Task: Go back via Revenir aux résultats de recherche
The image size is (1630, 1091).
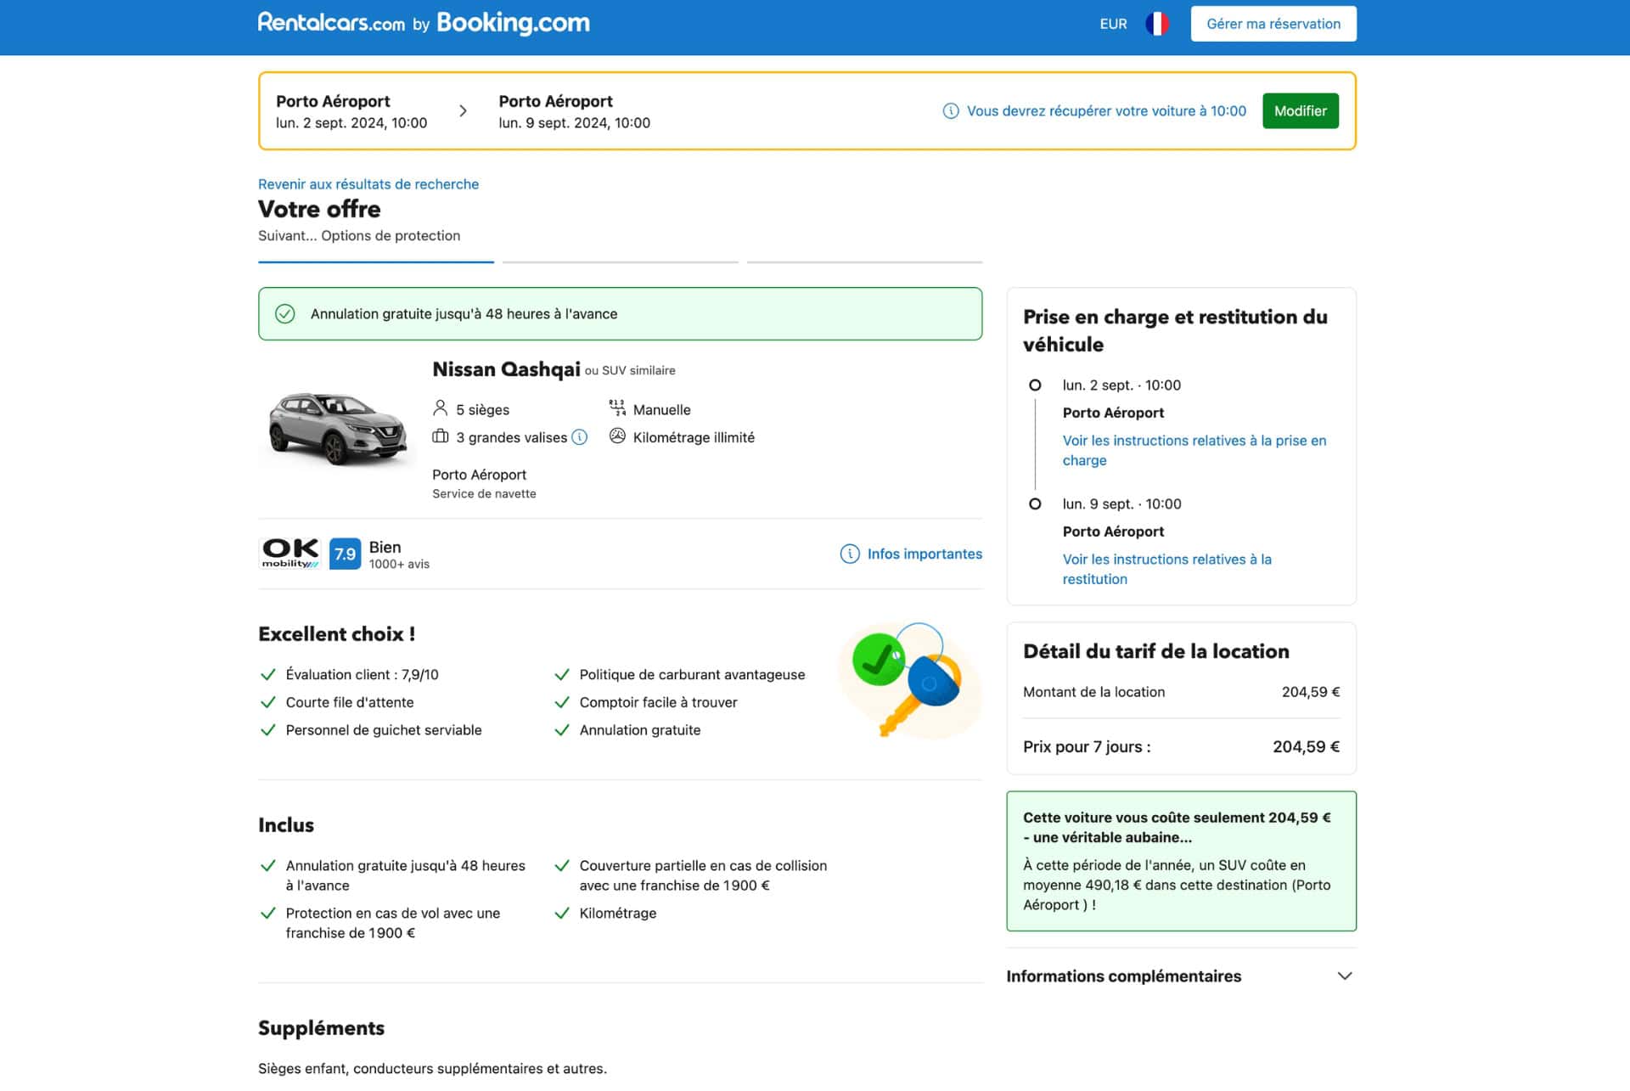Action: point(368,184)
